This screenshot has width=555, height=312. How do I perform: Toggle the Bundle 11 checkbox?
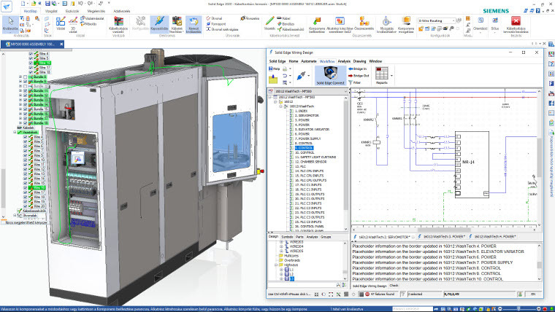[x=25, y=91]
